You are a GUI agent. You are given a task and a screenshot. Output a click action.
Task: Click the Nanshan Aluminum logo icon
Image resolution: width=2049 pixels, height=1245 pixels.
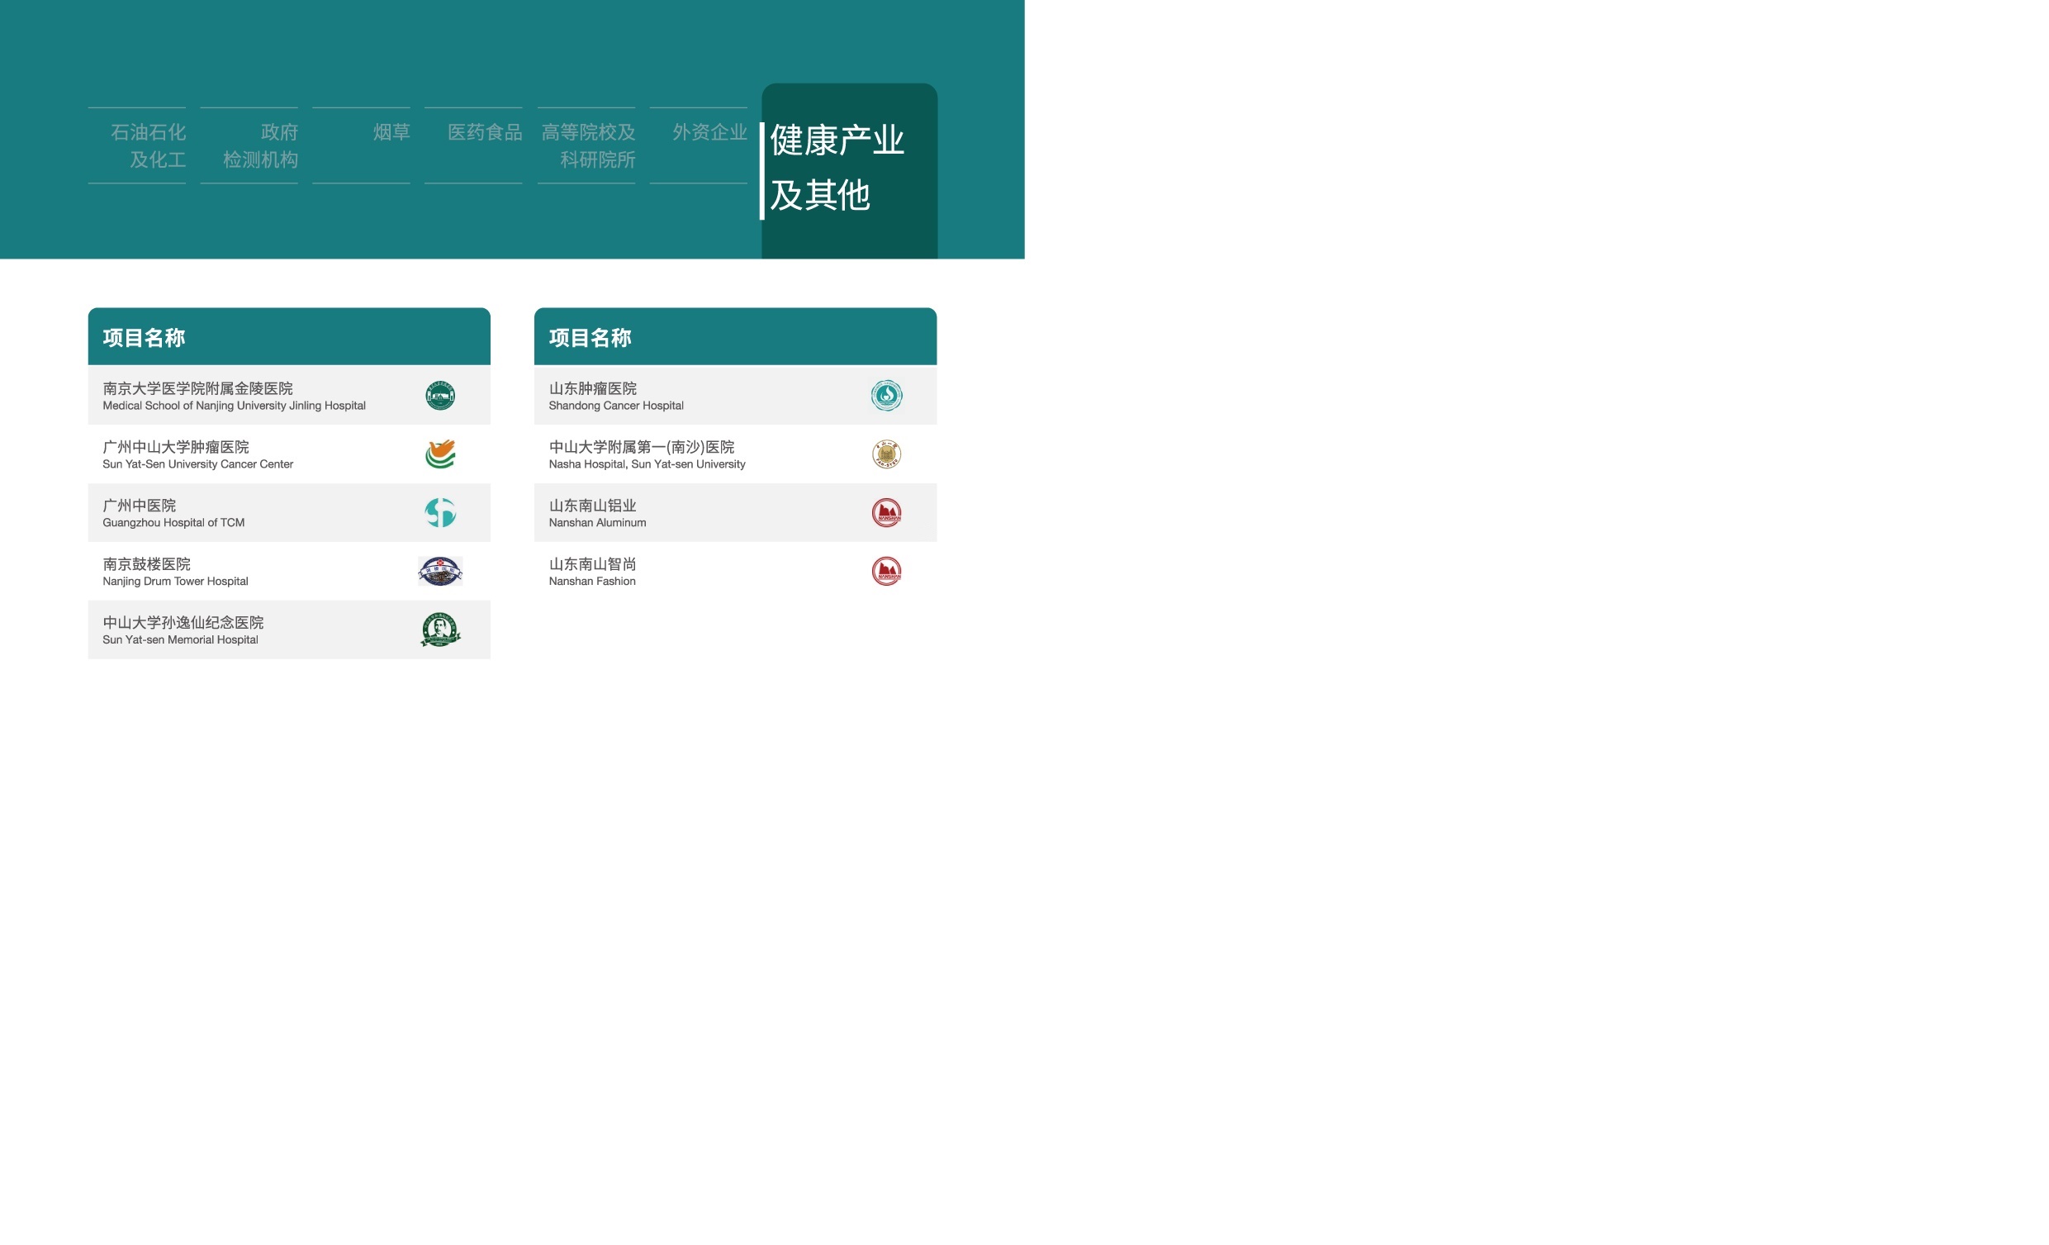886,512
